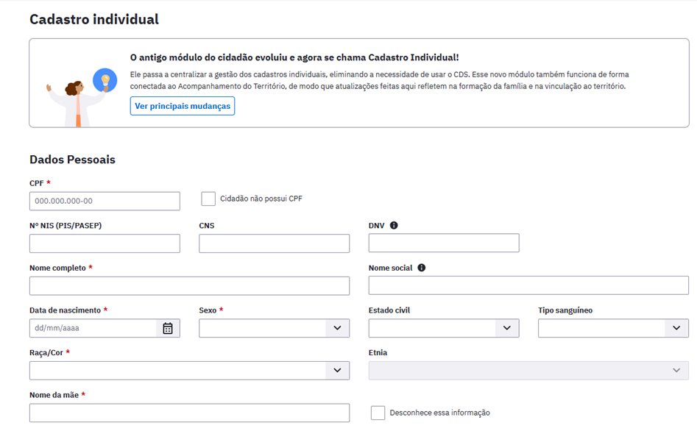Focus the CNS input field
This screenshot has width=697, height=431.
pyautogui.click(x=275, y=243)
